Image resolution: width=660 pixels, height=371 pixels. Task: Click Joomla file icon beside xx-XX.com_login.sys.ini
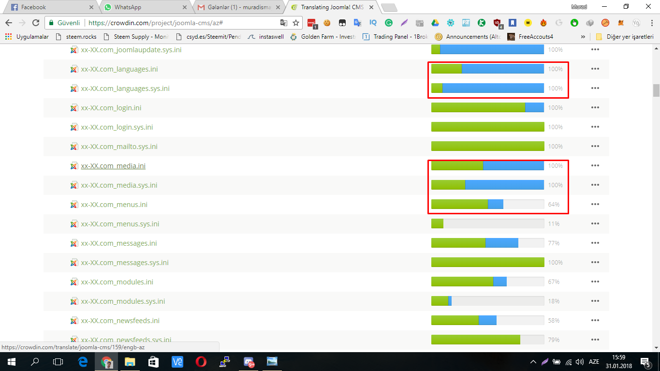74,127
